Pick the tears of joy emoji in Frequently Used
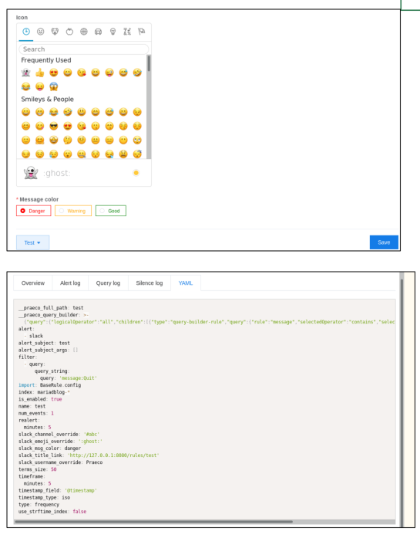 (25, 86)
